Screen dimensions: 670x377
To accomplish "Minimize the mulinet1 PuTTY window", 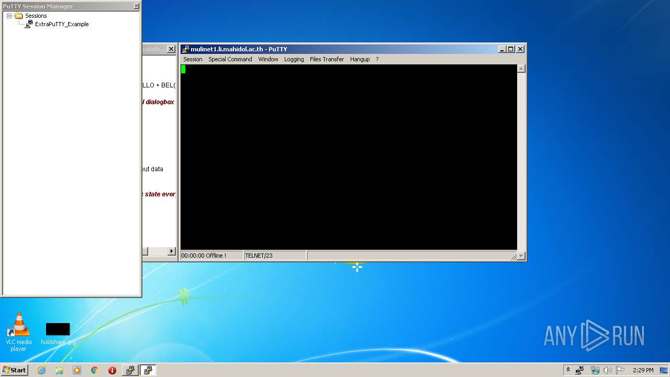I will (502, 49).
